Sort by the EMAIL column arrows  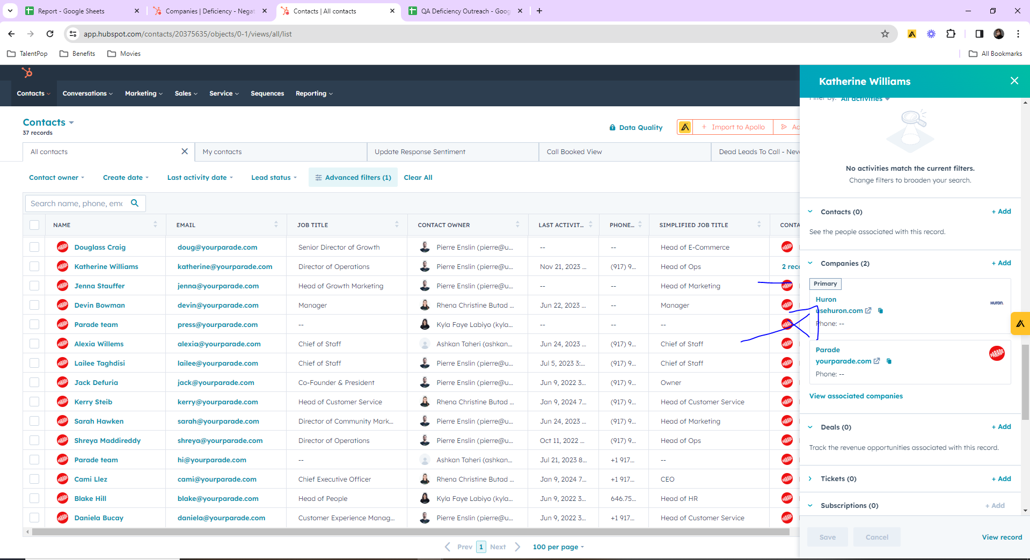pyautogui.click(x=276, y=224)
